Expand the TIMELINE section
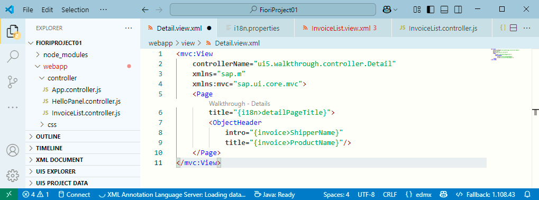539x200 pixels. click(83, 148)
